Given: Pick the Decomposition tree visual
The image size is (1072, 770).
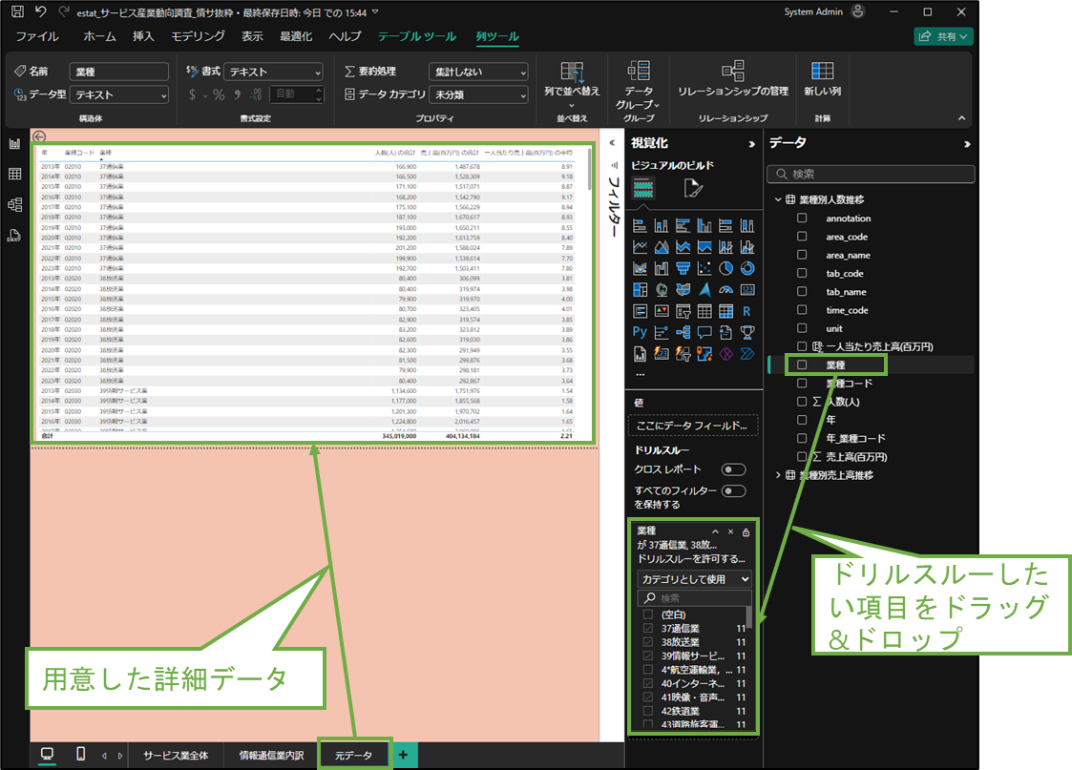Looking at the screenshot, I should point(683,332).
